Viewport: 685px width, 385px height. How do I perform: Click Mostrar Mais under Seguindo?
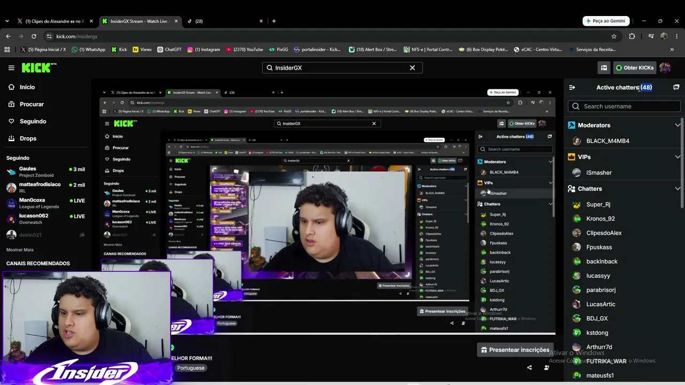click(20, 250)
